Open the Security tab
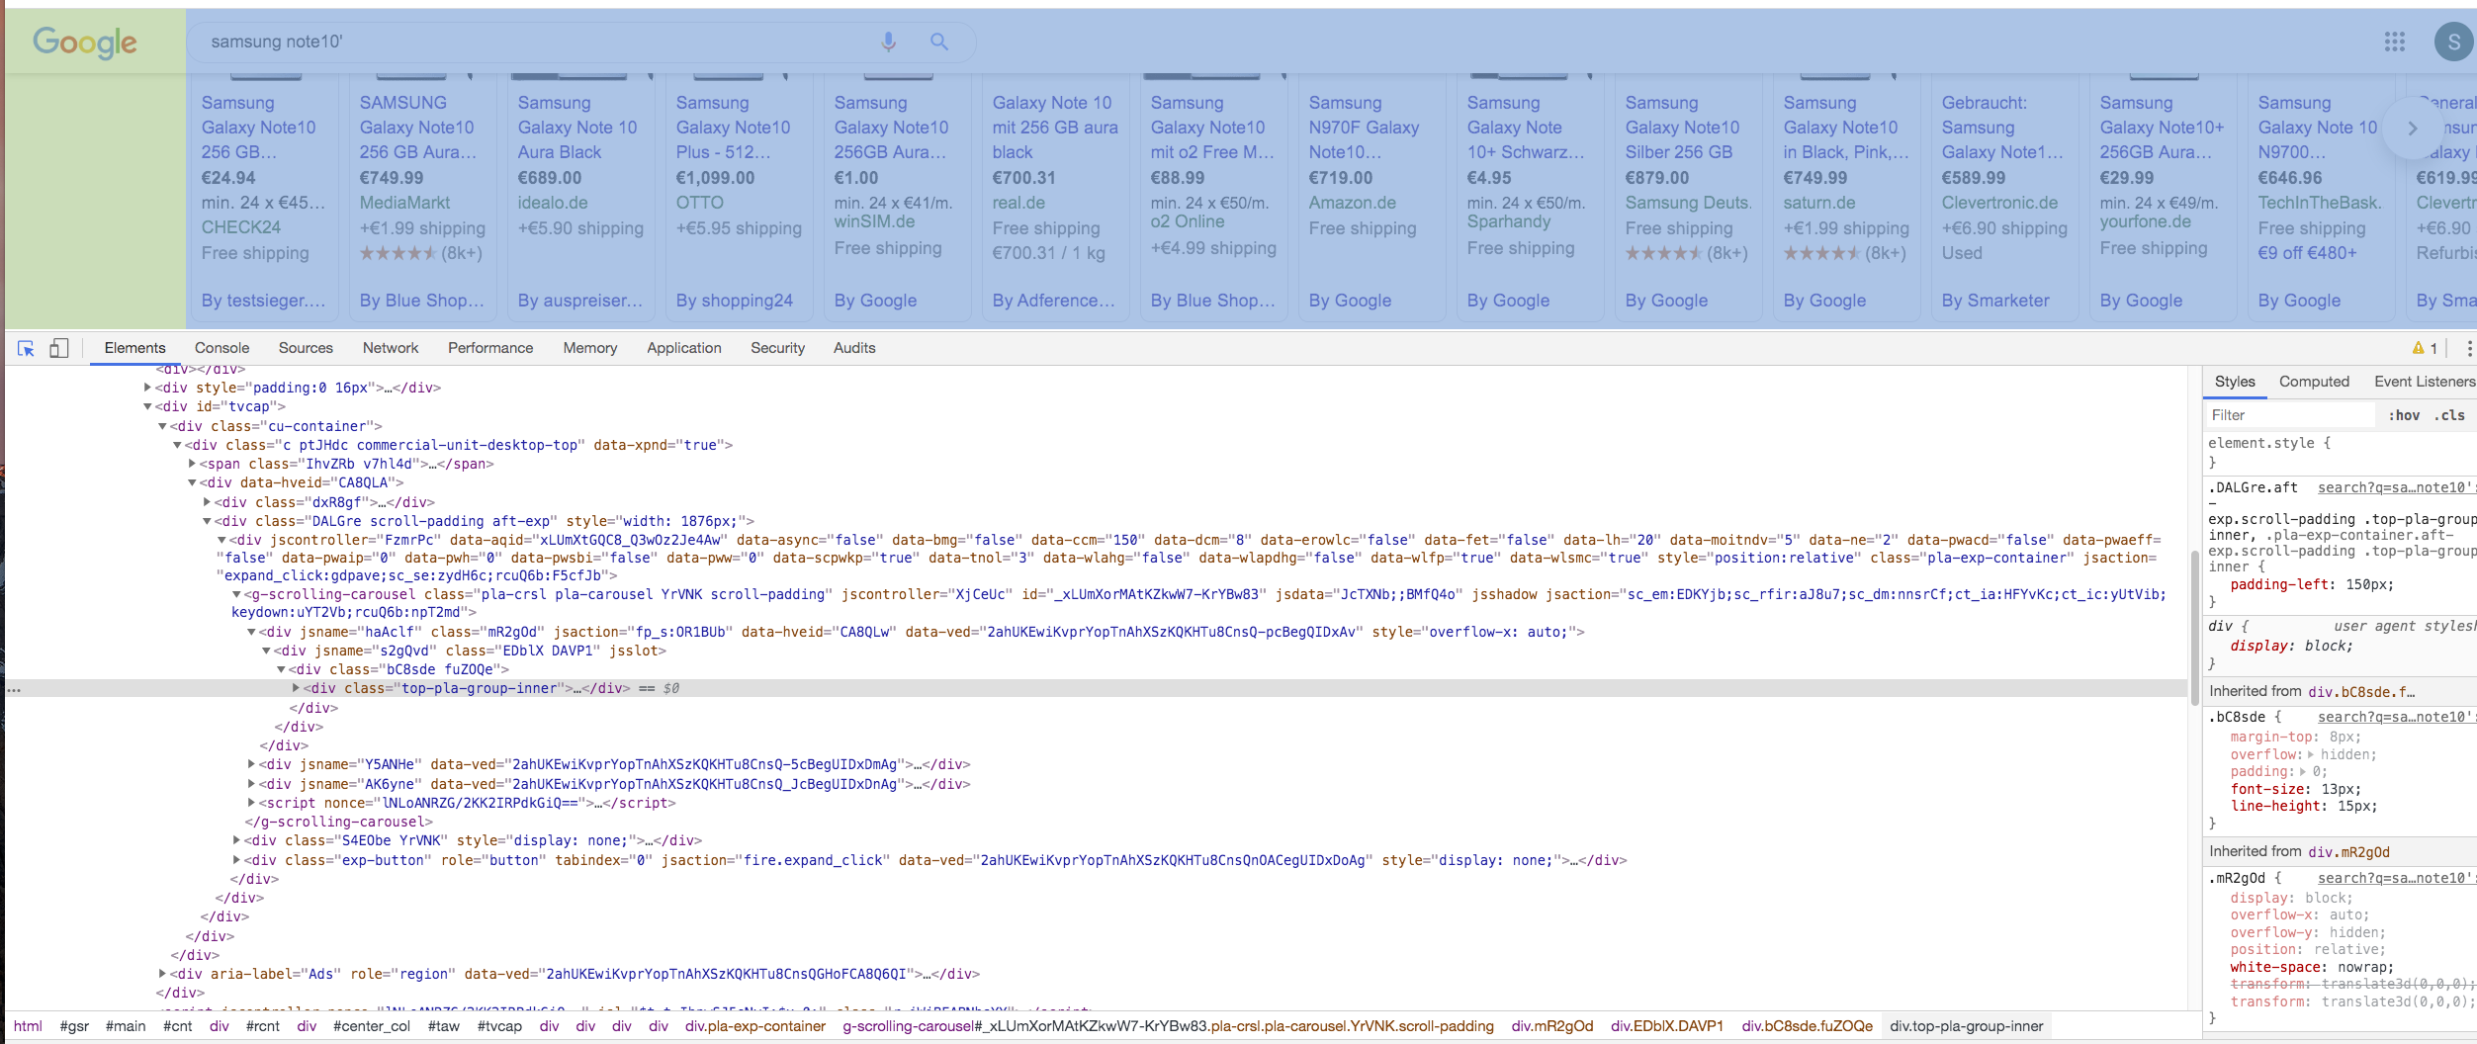Image resolution: width=2477 pixels, height=1044 pixels. coord(777,348)
